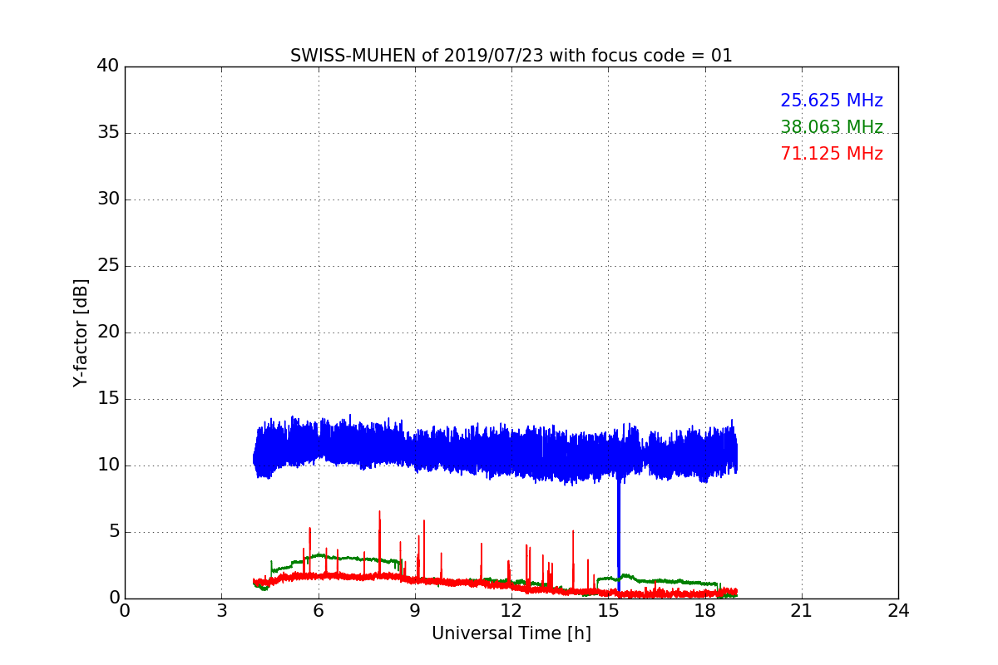This screenshot has width=998, height=665.
Task: Click the plot title SWISS-MUHEN of 2019/07/23
Action: [511, 56]
